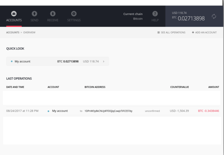Select the My account quick look card
The image size is (224, 155).
tap(58, 61)
